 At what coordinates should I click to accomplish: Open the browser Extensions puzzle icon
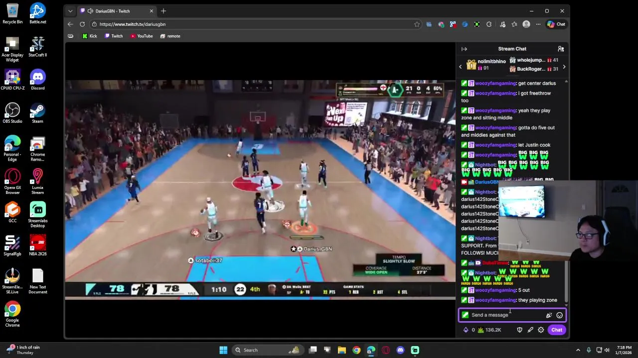click(x=489, y=24)
